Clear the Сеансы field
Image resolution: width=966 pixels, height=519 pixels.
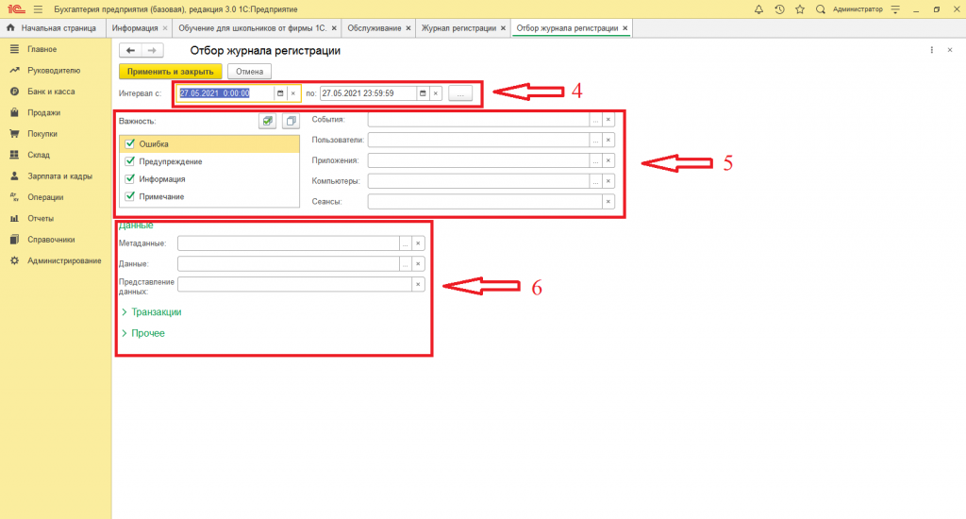[x=608, y=202]
